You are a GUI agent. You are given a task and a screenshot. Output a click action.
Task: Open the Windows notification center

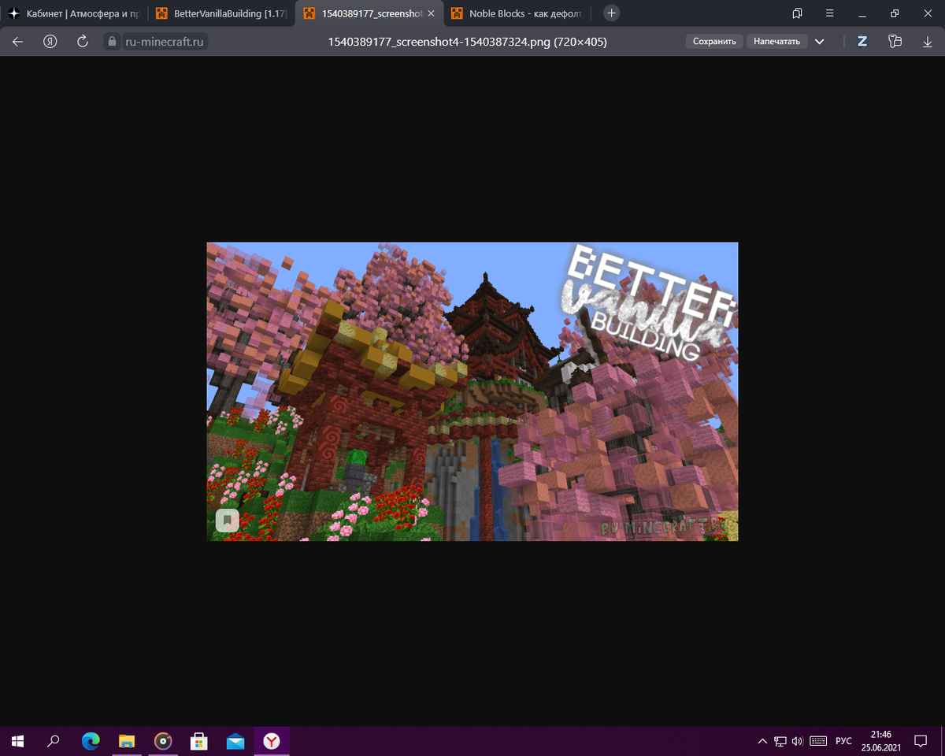click(x=920, y=741)
